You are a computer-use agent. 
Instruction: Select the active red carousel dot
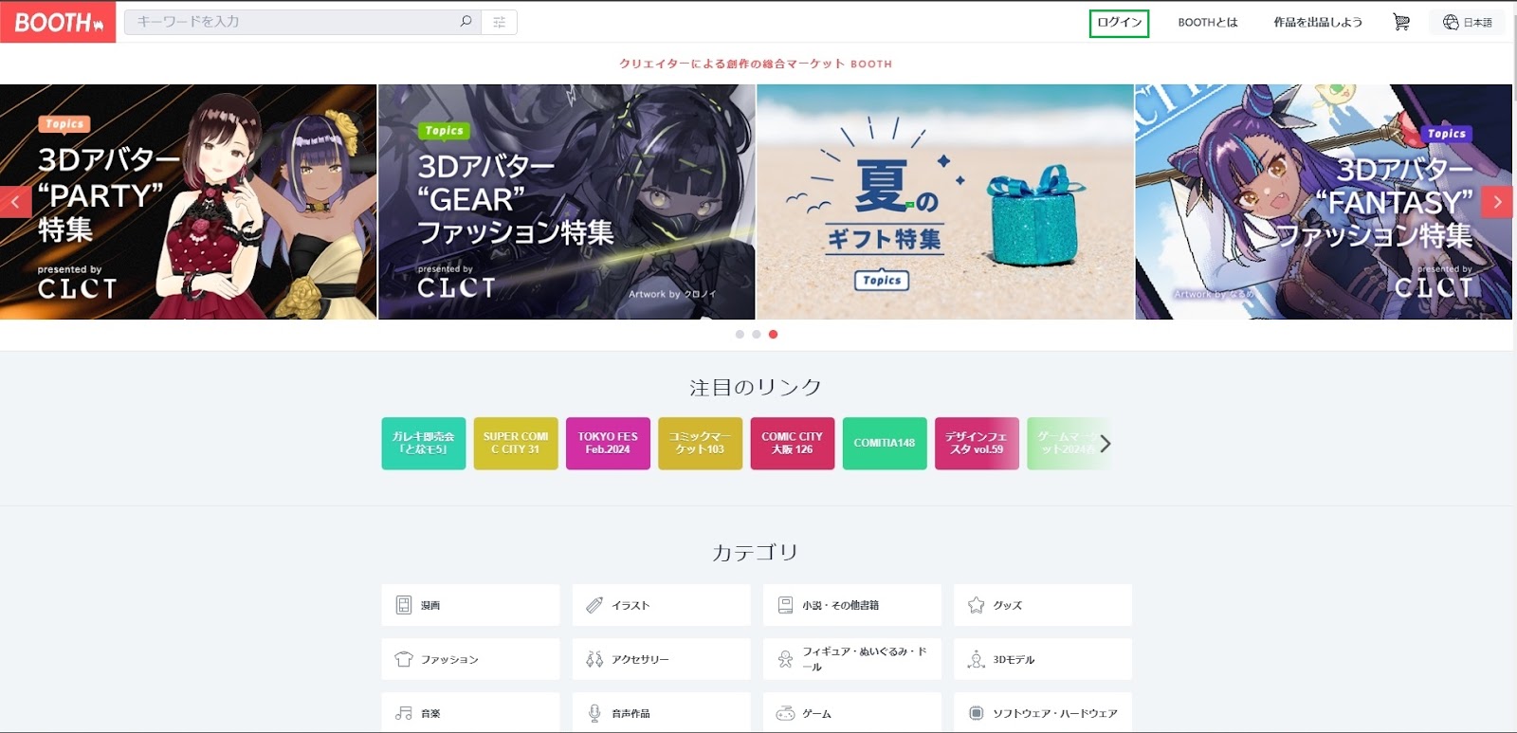pyautogui.click(x=773, y=334)
